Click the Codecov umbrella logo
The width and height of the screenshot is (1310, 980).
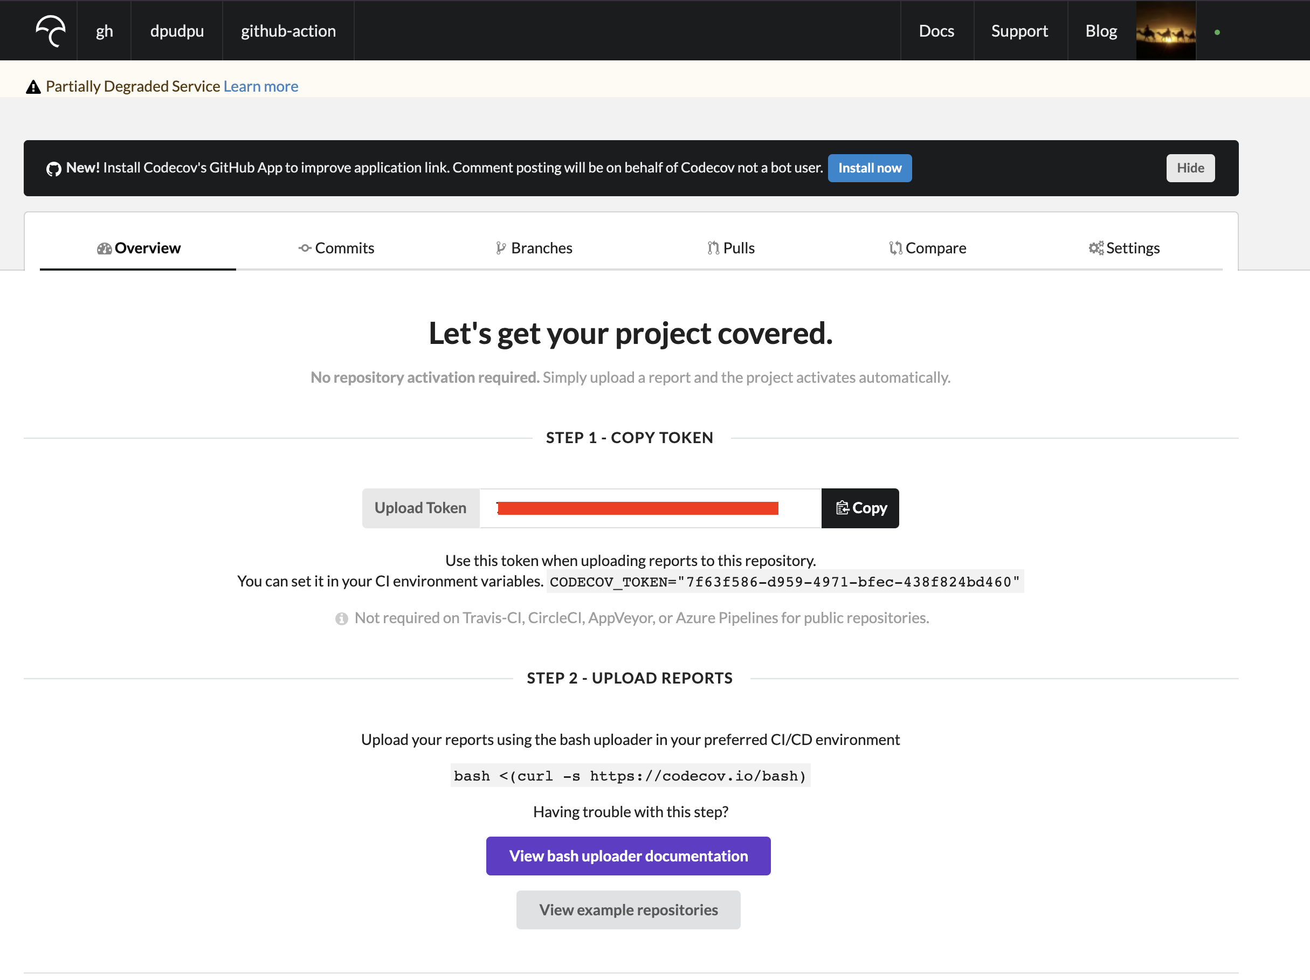coord(50,31)
